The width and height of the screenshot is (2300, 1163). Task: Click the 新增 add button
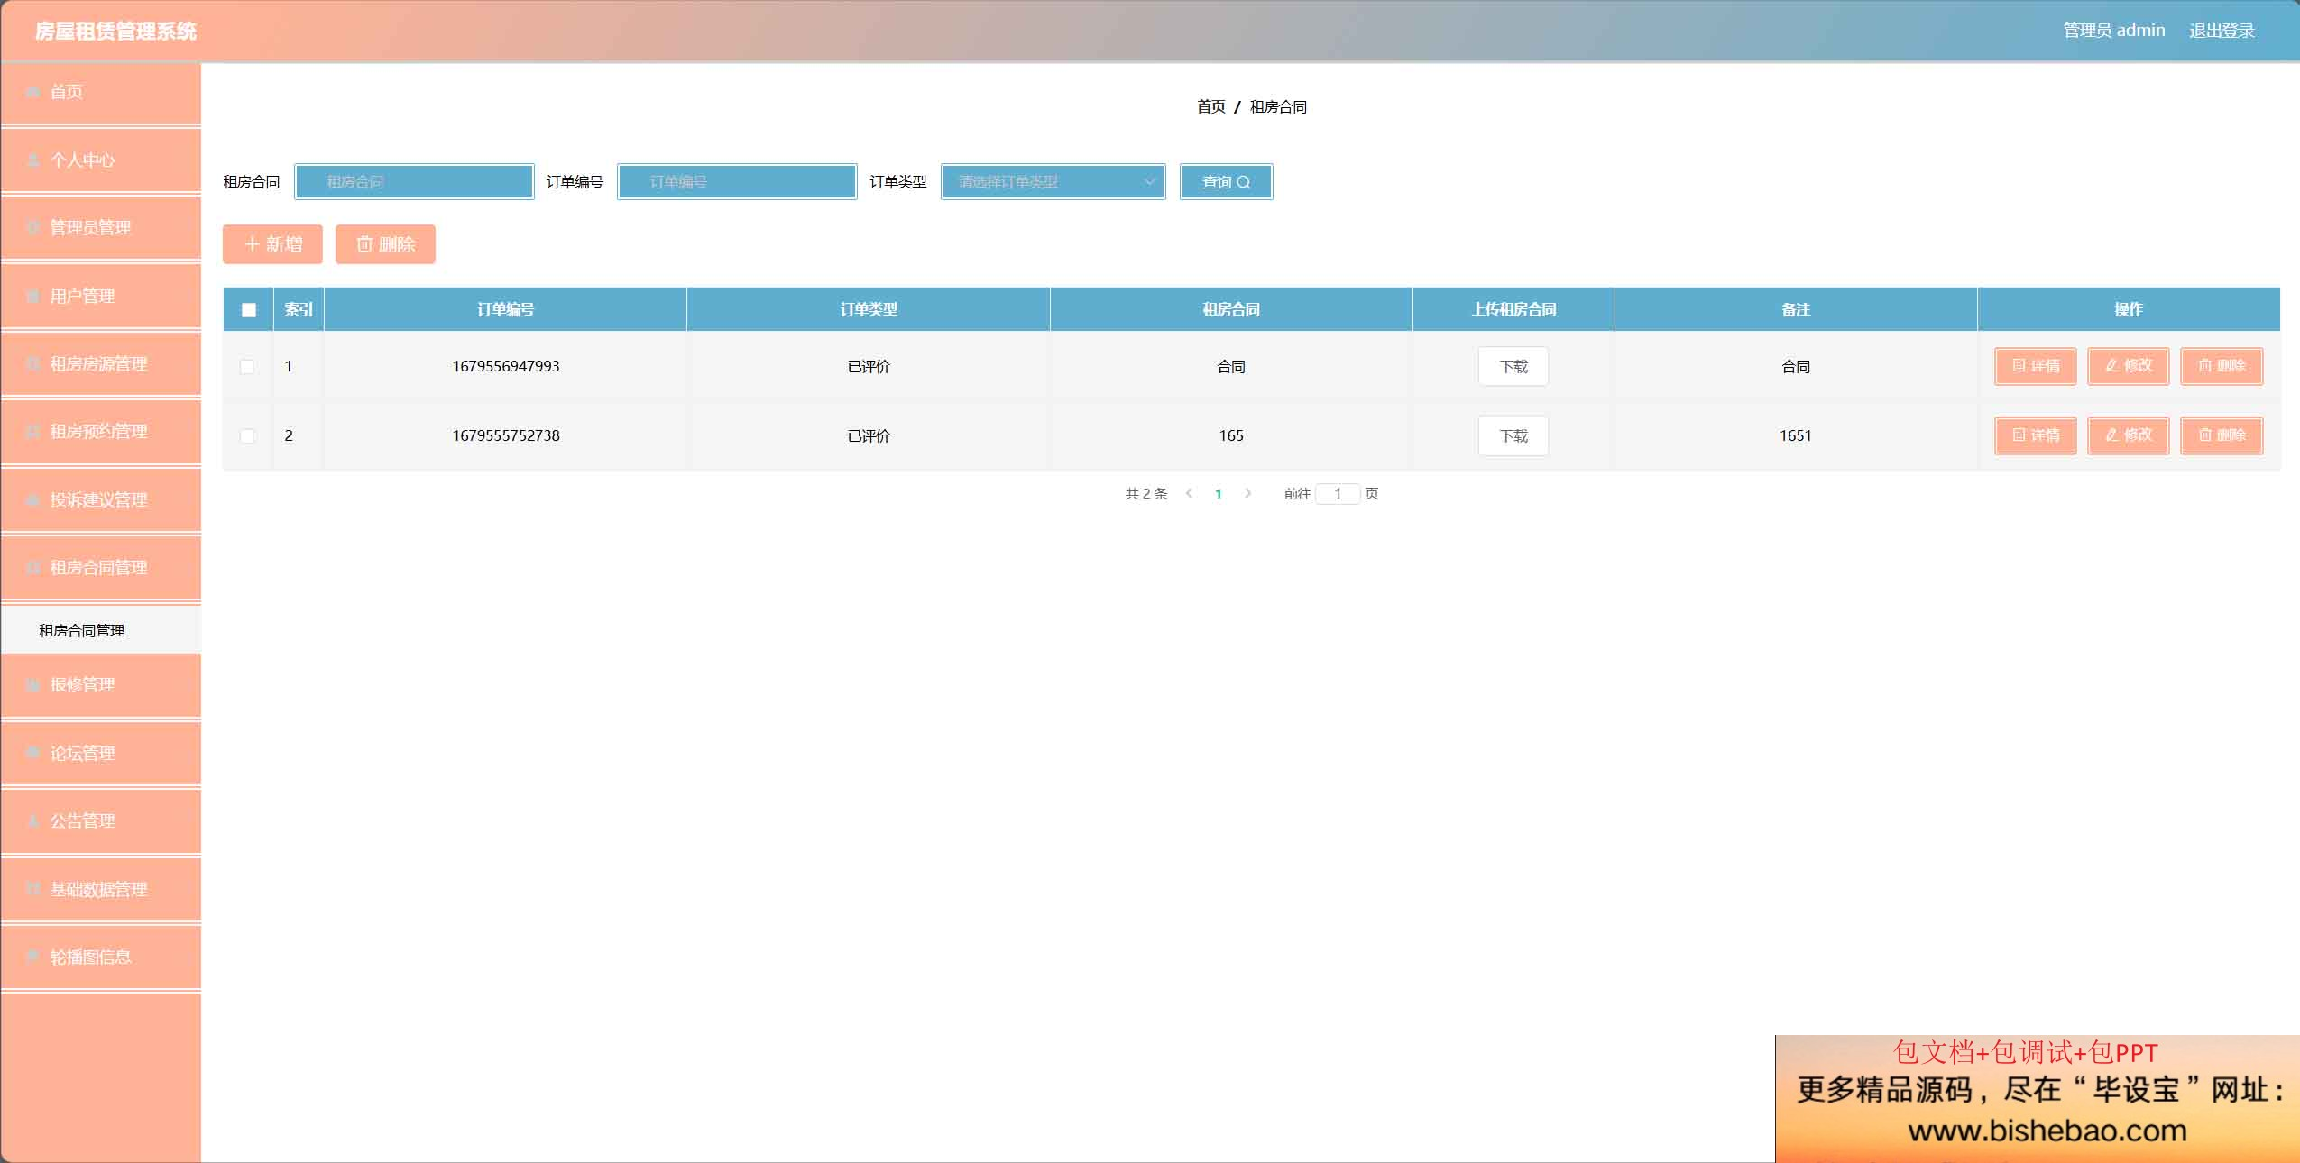coord(272,244)
